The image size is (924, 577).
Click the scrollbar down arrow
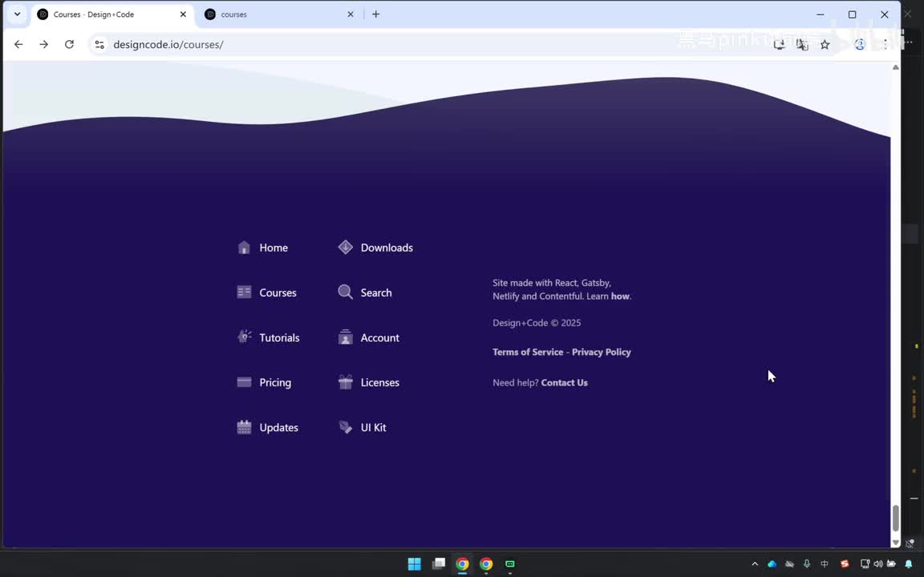pos(896,543)
